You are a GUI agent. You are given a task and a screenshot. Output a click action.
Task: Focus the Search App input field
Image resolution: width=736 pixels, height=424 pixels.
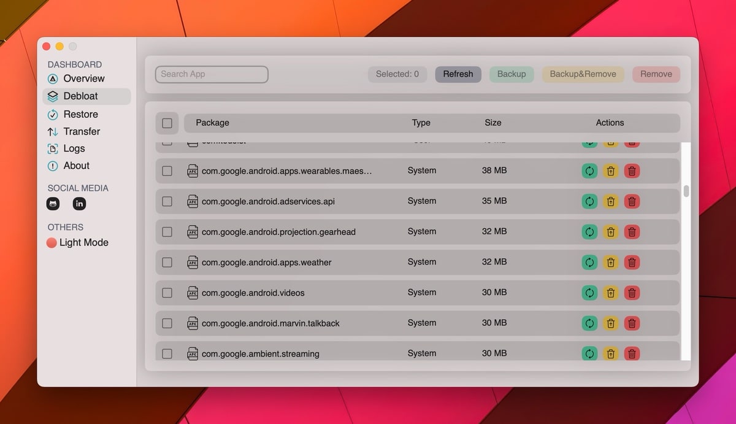(x=212, y=74)
